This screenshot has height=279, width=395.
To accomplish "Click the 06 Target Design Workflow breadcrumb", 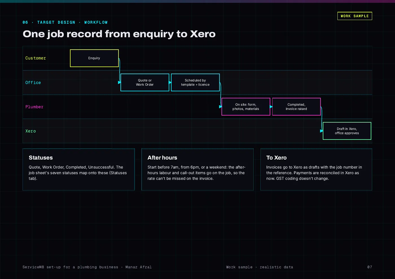I will coord(65,22).
